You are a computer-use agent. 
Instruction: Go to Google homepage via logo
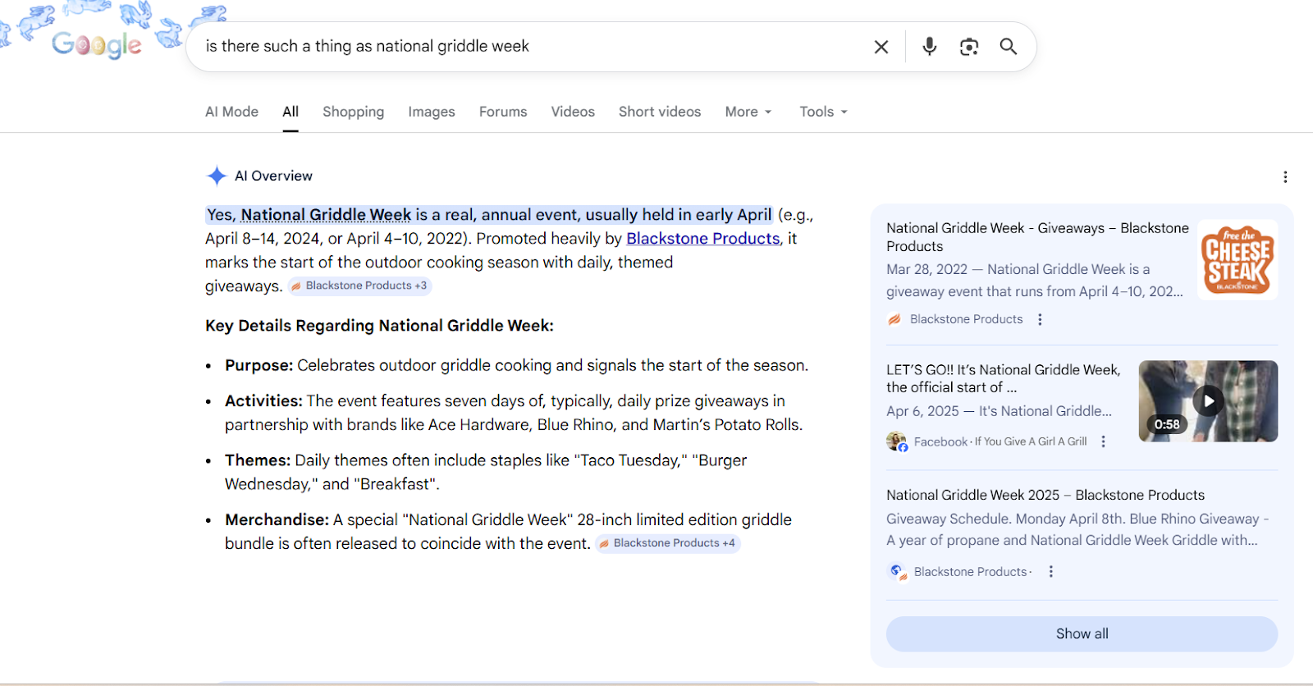pyautogui.click(x=97, y=45)
